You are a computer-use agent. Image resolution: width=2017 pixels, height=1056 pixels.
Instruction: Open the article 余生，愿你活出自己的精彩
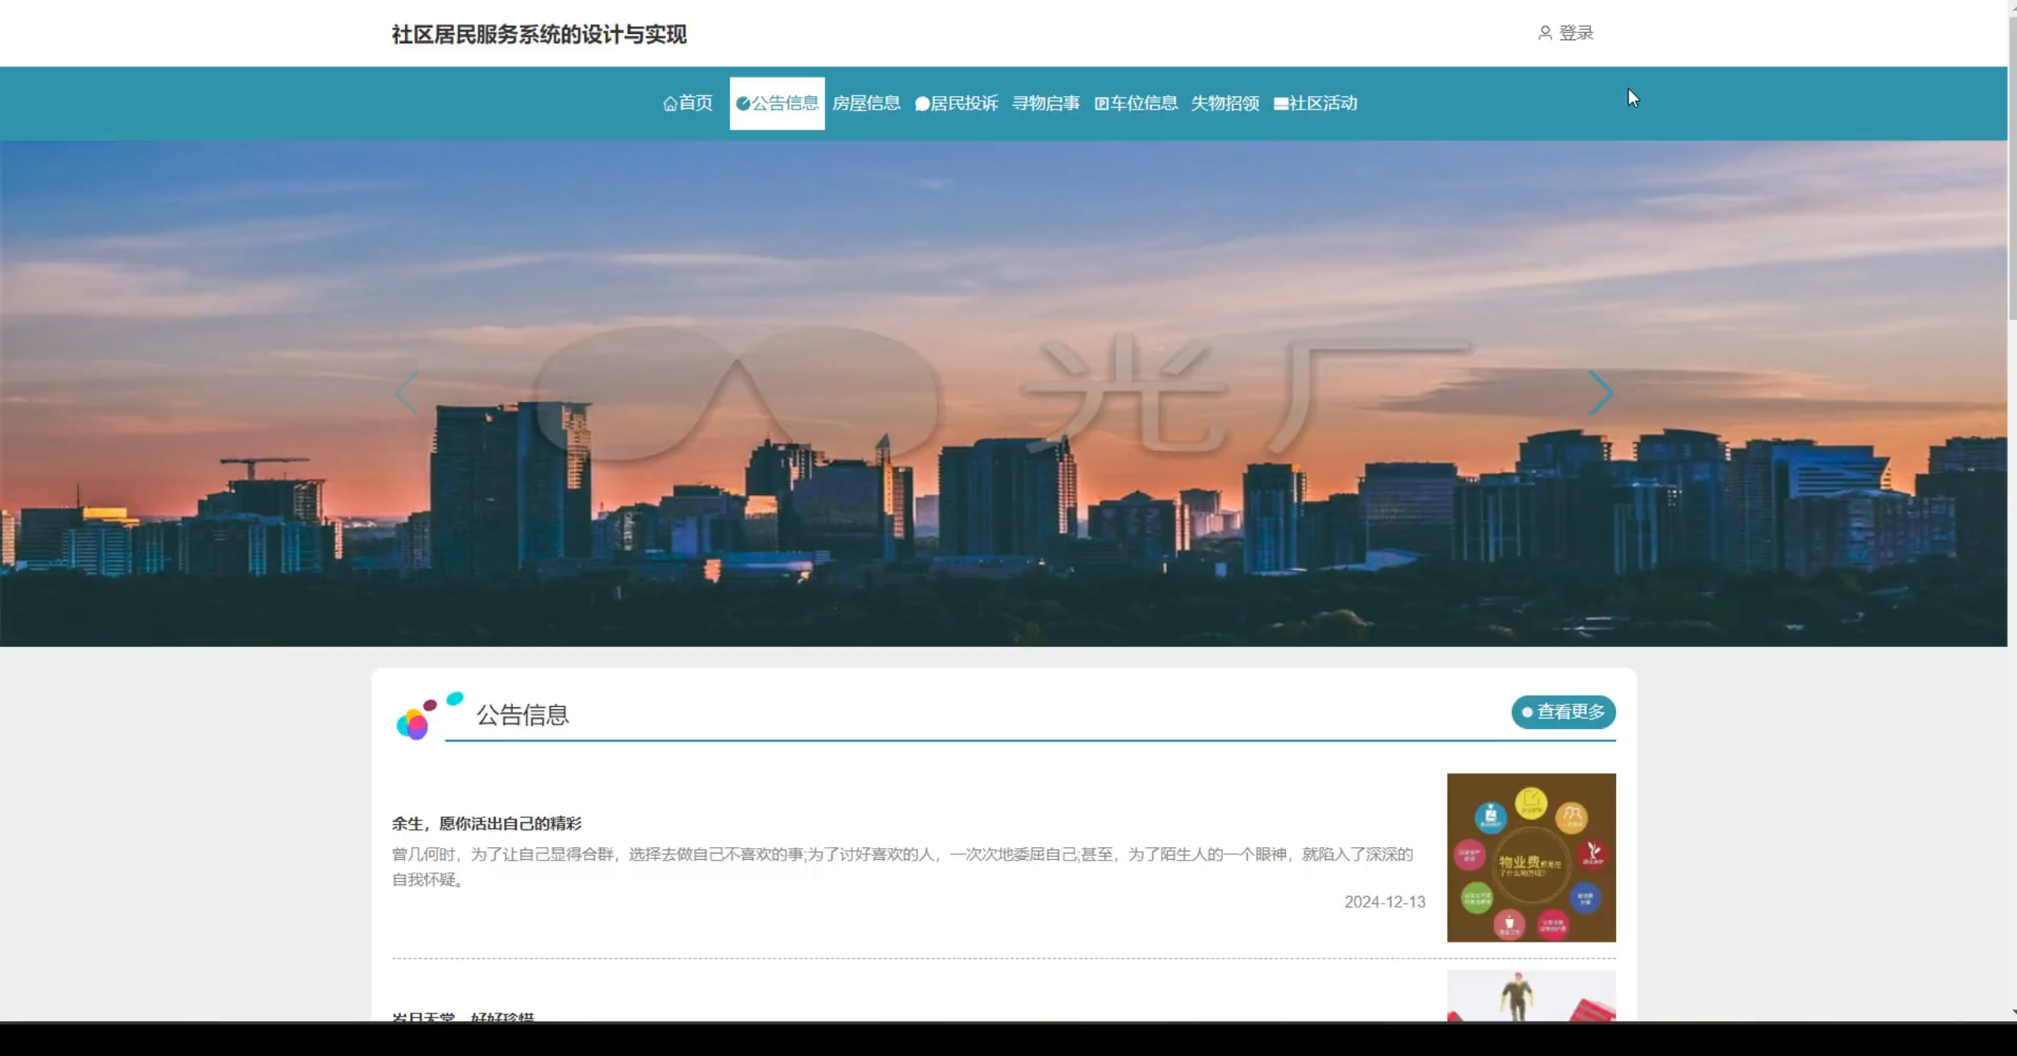(486, 824)
